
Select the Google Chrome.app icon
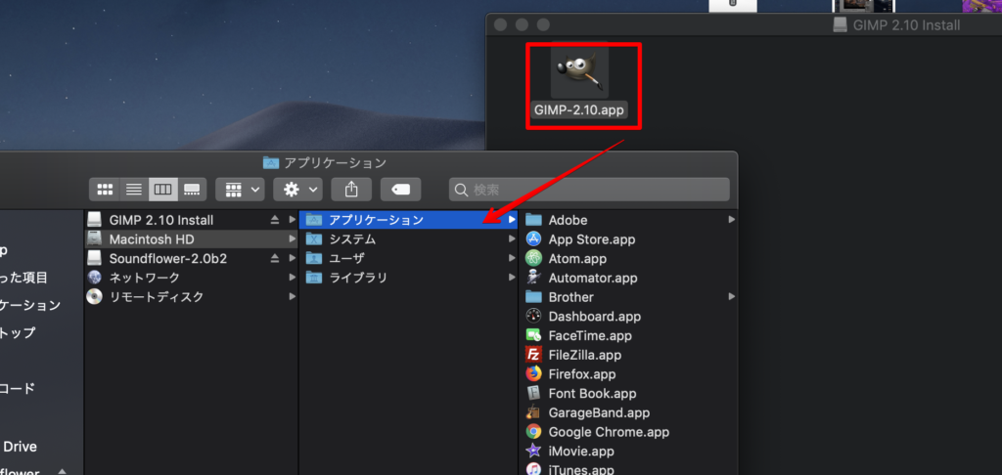tap(533, 432)
